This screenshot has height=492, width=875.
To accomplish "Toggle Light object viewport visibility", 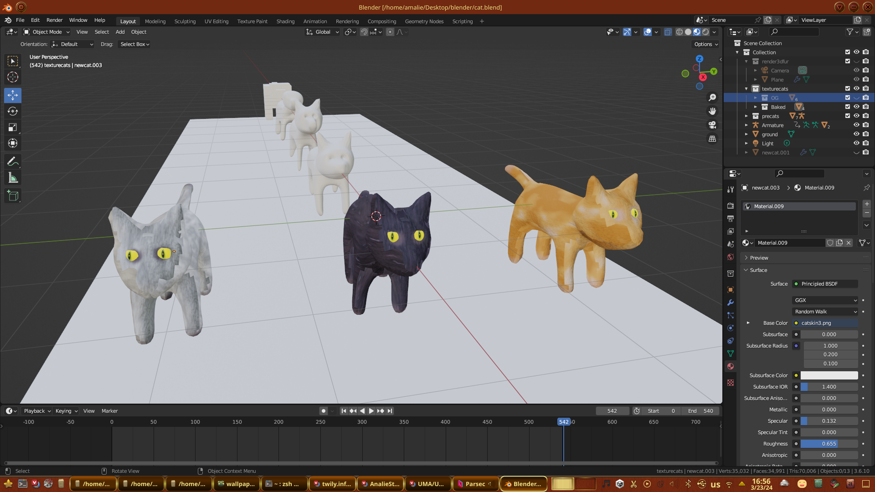I will tap(856, 143).
